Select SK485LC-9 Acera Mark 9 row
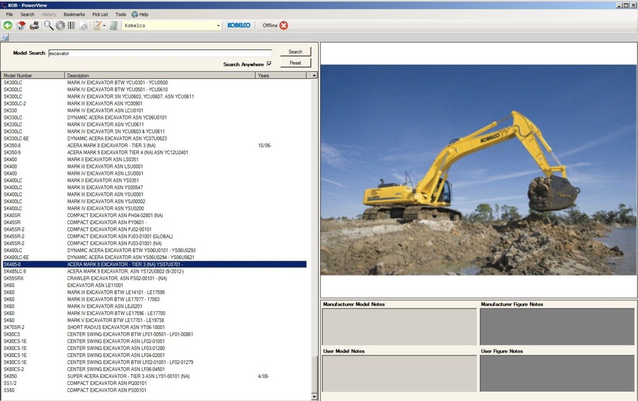The image size is (638, 401). click(x=154, y=271)
